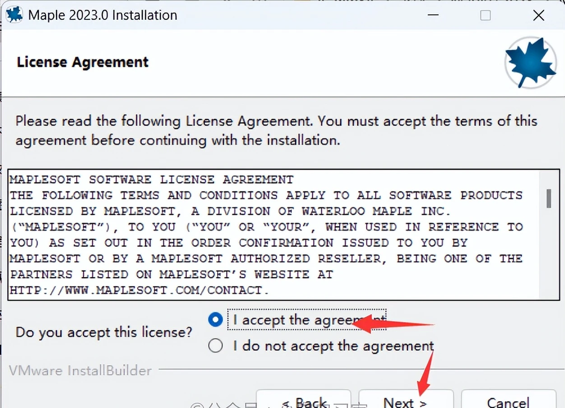565x408 pixels.
Task: Close the Maple 2023.0 Installation window
Action: pos(538,15)
